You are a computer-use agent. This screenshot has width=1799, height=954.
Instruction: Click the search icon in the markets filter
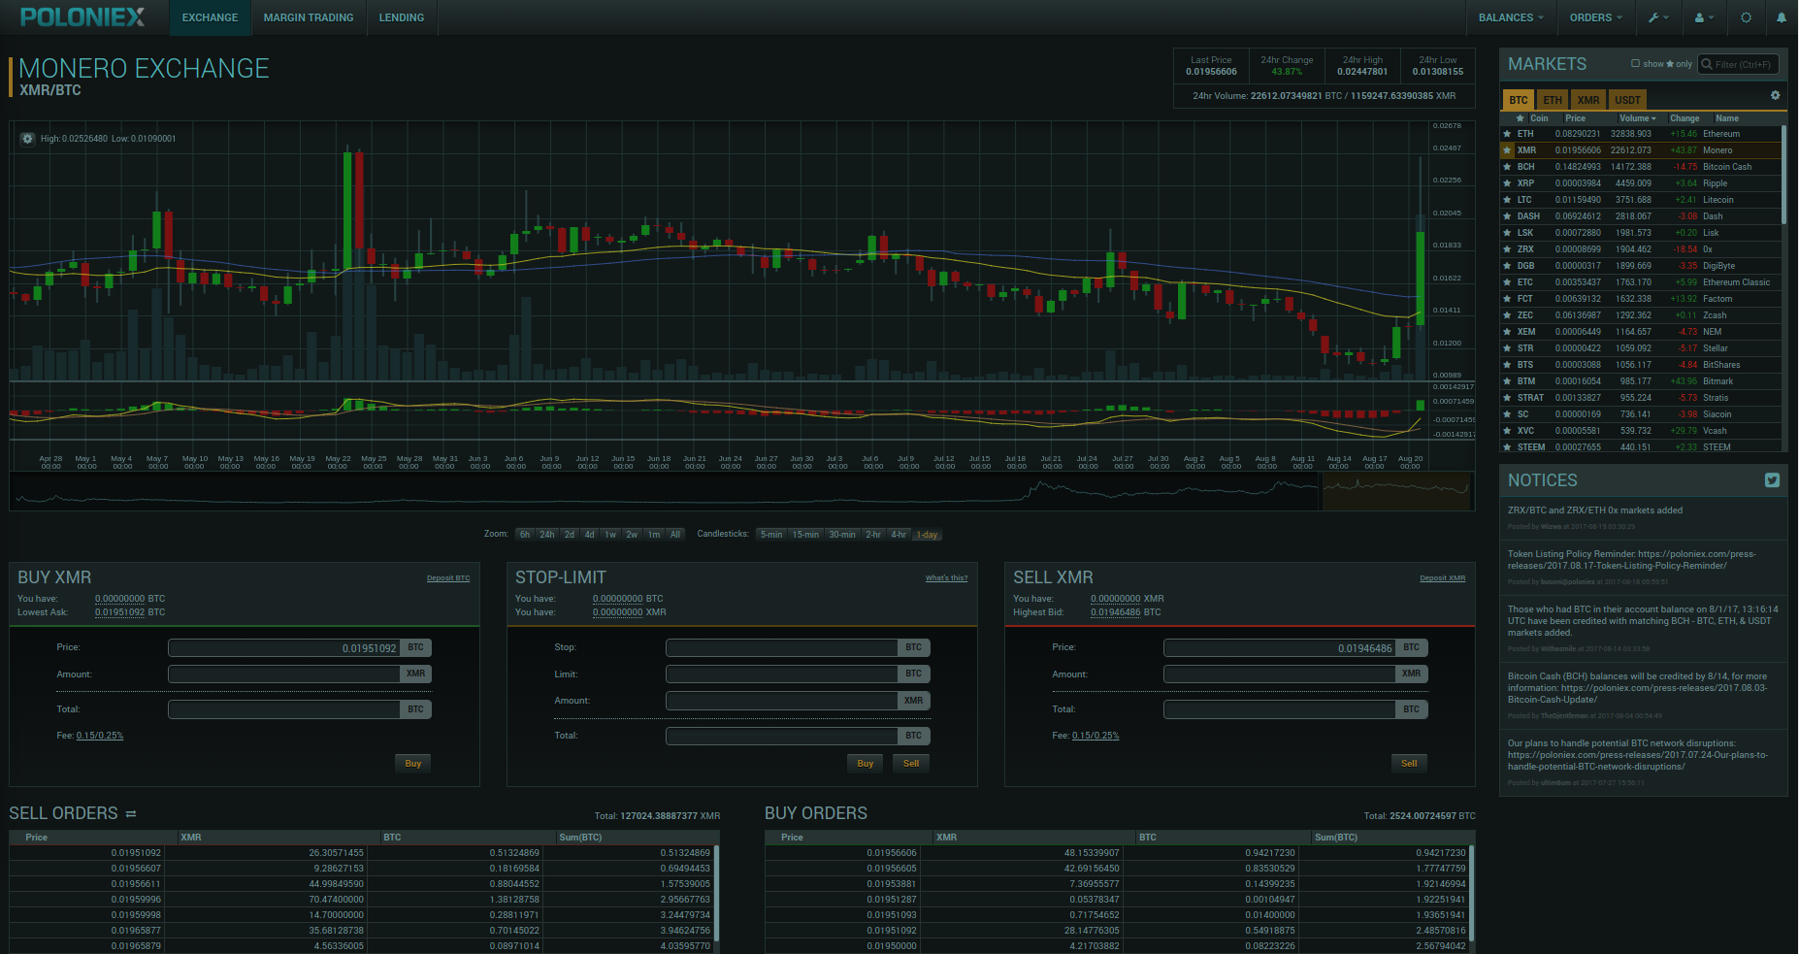point(1707,64)
